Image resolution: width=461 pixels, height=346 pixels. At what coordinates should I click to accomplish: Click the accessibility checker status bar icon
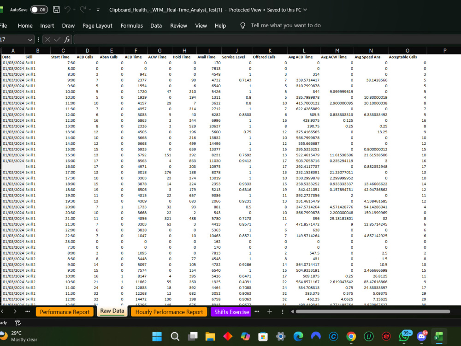[18, 322]
